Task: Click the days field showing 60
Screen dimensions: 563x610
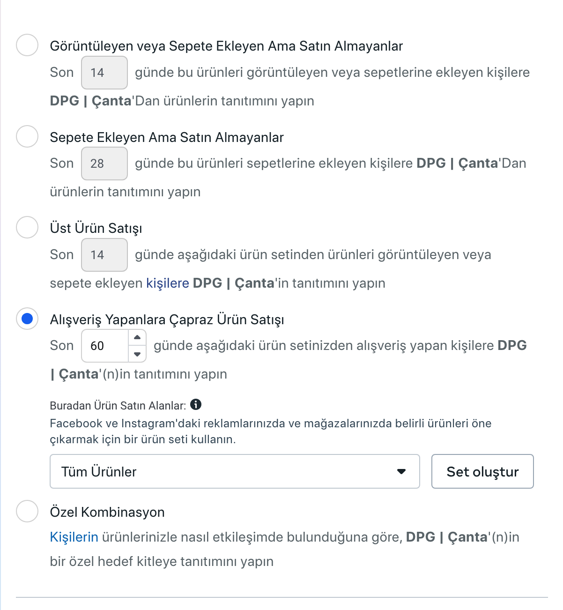Action: tap(105, 346)
